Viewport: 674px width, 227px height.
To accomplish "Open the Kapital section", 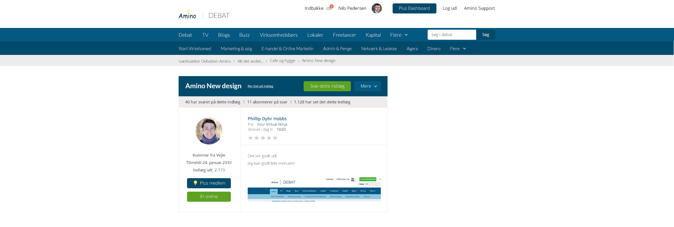I will coord(373,35).
